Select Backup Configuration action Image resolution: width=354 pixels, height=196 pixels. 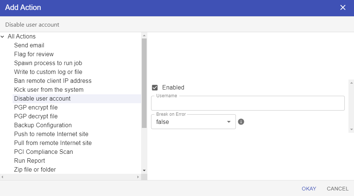click(43, 125)
